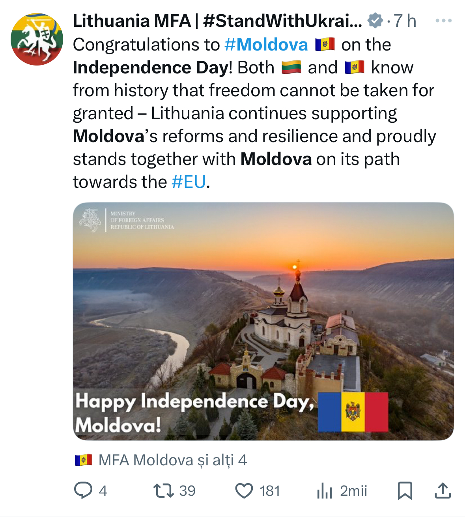This screenshot has height=519, width=465.
Task: Click the 2mii views count
Action: coord(354,491)
